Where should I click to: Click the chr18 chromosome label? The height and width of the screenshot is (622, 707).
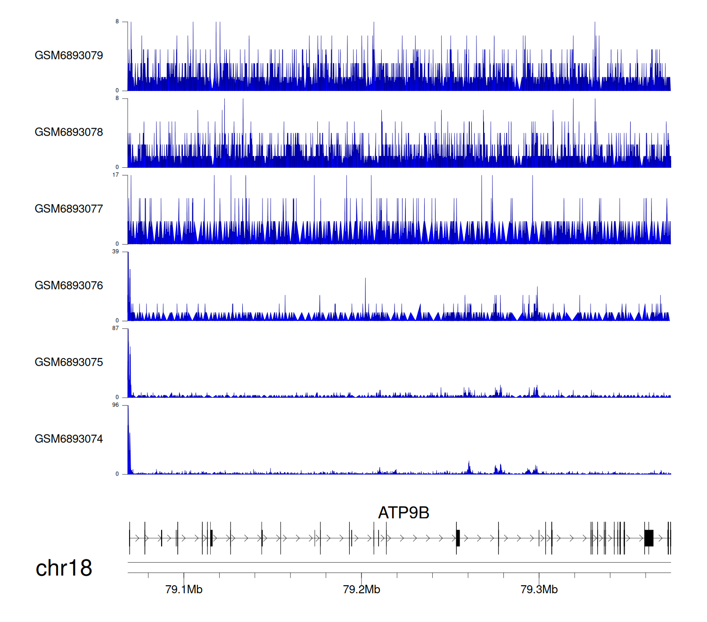[64, 568]
